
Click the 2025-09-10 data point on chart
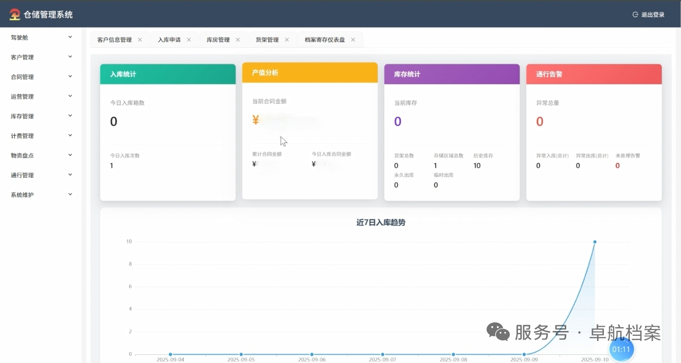[x=595, y=242]
